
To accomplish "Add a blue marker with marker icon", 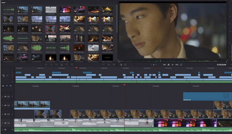I will click(7, 86).
